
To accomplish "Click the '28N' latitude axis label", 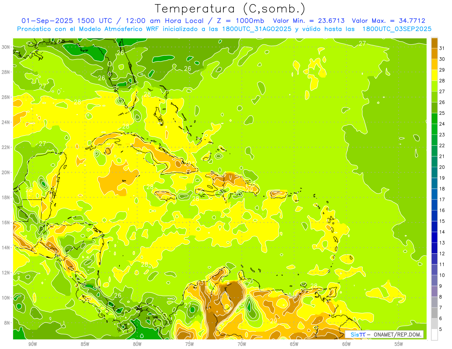I will coord(6,72).
